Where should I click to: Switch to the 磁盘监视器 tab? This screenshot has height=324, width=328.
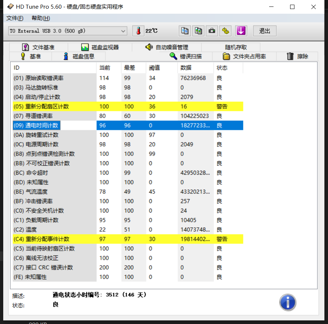100,47
